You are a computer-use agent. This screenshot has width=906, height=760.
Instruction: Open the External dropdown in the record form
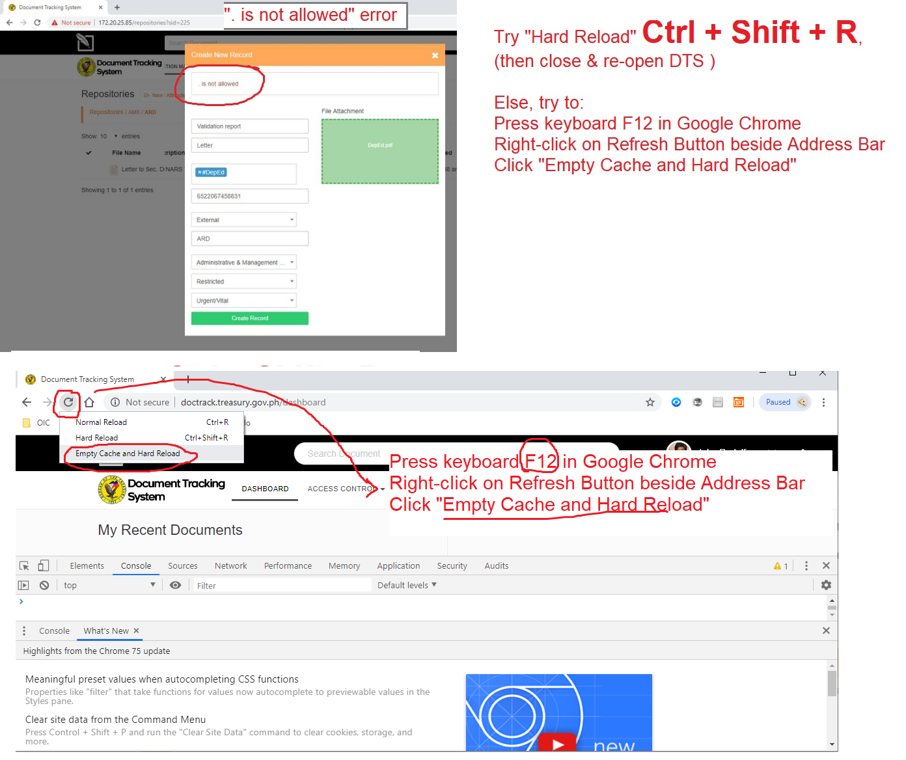tap(243, 220)
